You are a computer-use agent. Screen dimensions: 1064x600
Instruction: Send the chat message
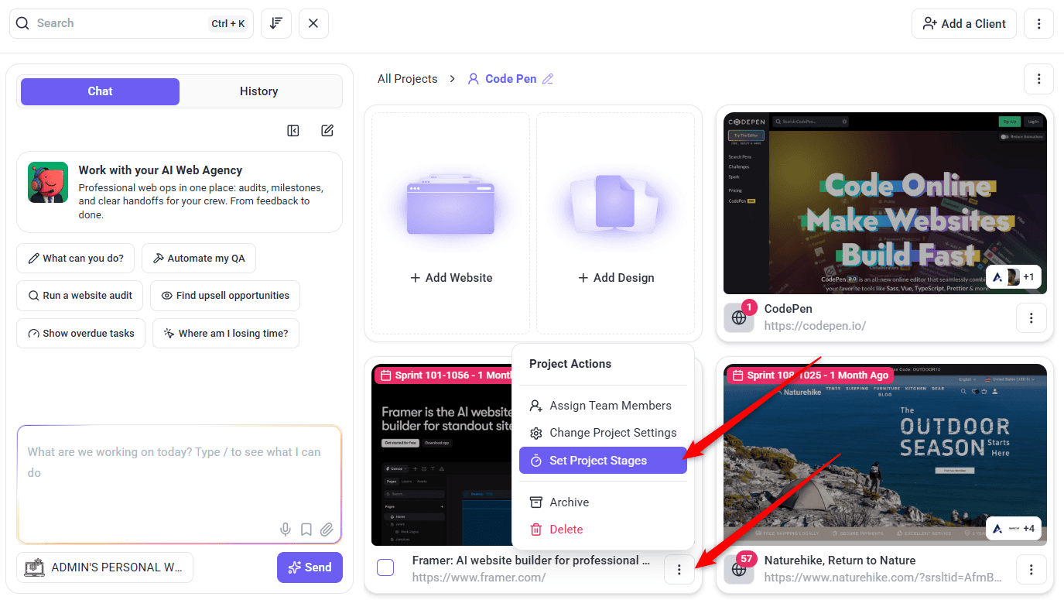(310, 567)
